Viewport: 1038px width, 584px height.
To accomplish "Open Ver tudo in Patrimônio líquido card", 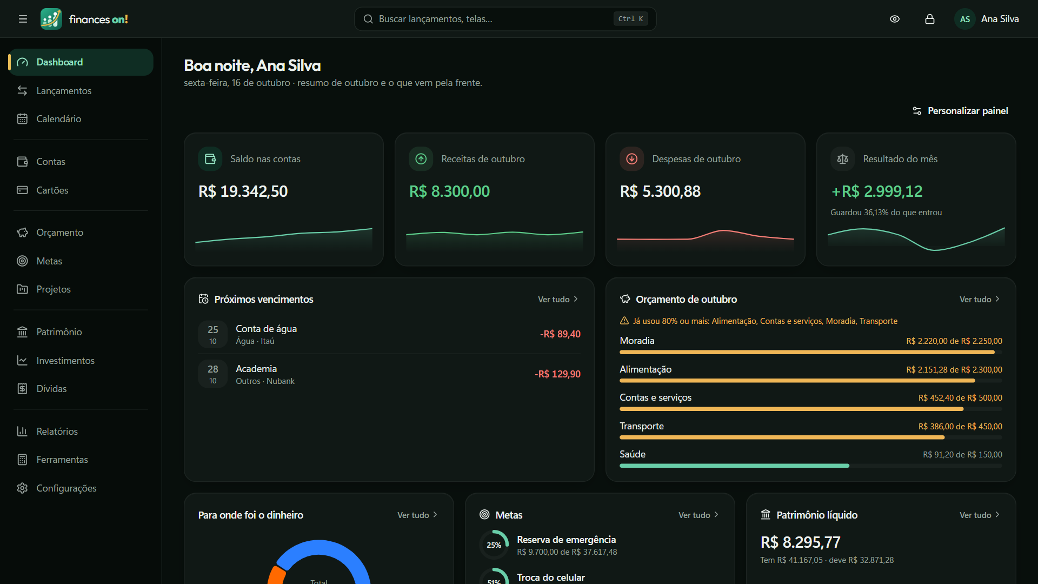I will pos(980,515).
